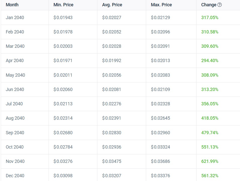Select the Nov 2040 change value 621.99%
Screen dimensions: 240x181
click(210, 161)
